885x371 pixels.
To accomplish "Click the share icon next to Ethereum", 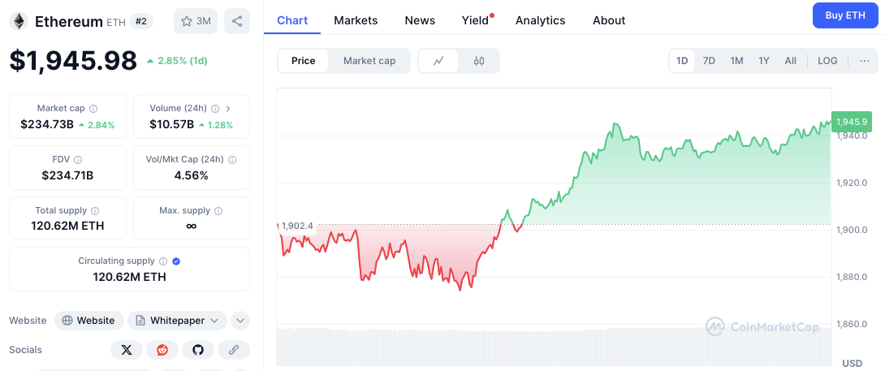I will (x=237, y=21).
